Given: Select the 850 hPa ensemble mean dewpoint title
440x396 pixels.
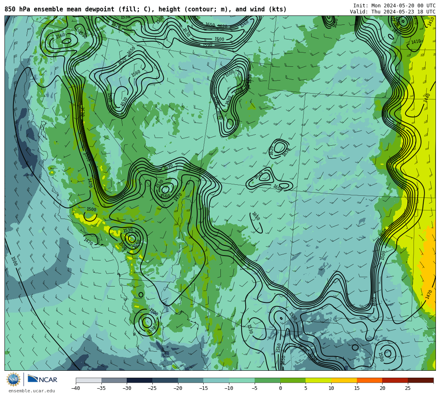Looking at the screenshot, I should click(145, 9).
